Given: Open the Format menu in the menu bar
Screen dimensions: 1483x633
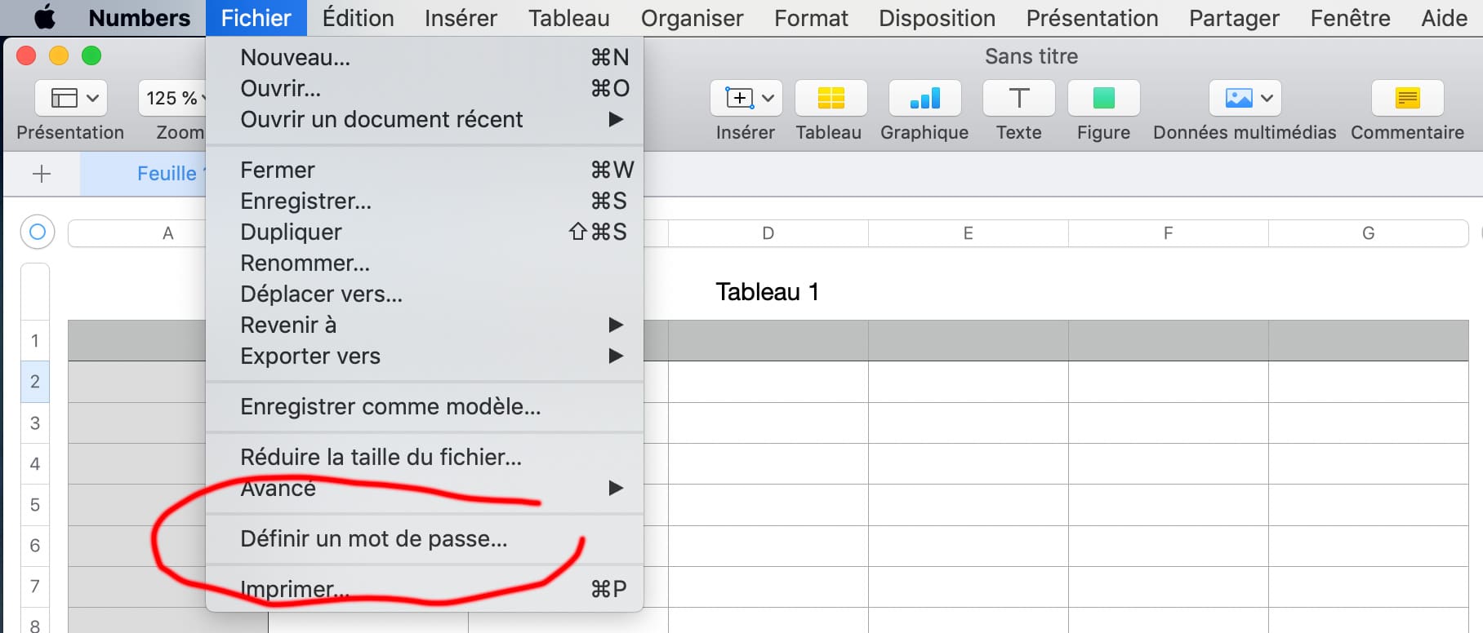Looking at the screenshot, I should (811, 18).
